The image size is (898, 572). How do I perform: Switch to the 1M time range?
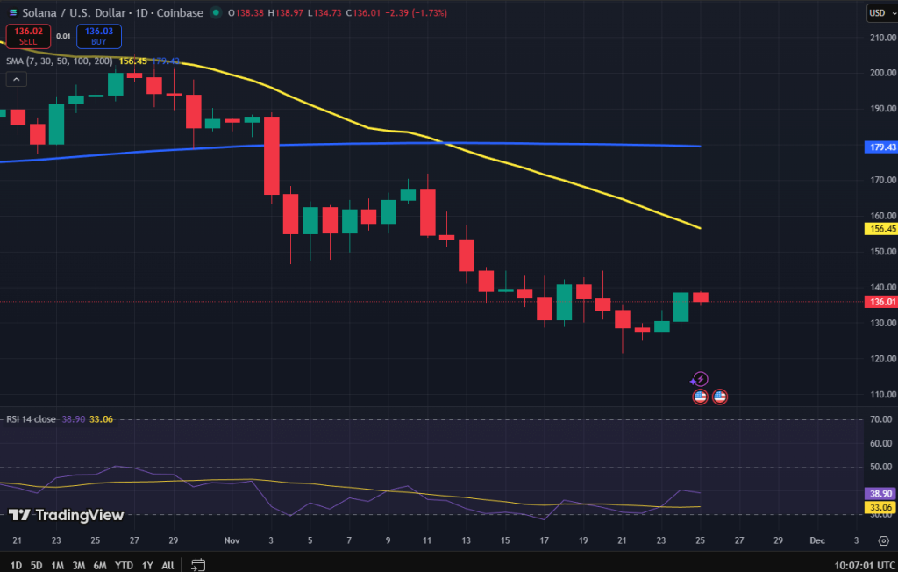57,565
